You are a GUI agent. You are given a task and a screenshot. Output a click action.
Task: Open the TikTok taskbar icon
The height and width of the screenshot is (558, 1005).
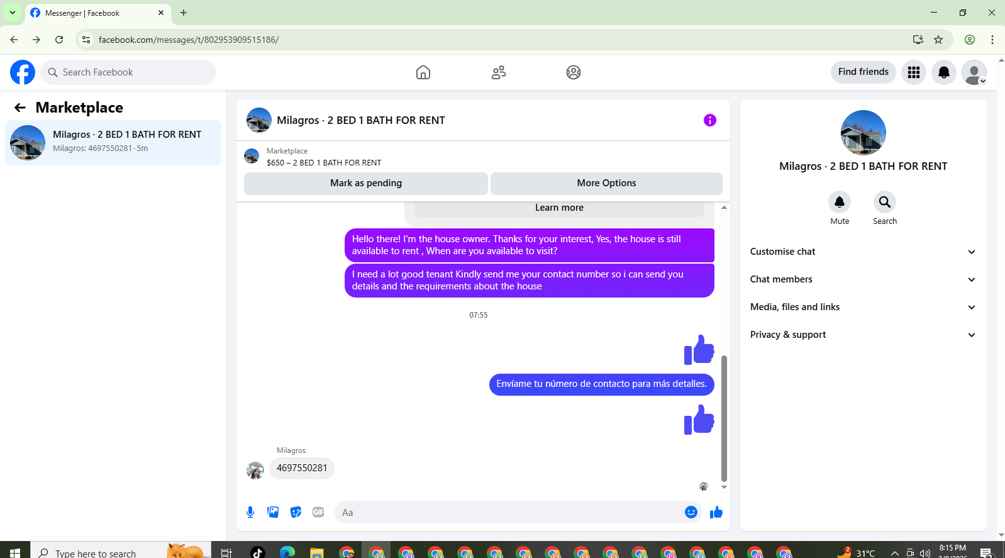(x=257, y=552)
